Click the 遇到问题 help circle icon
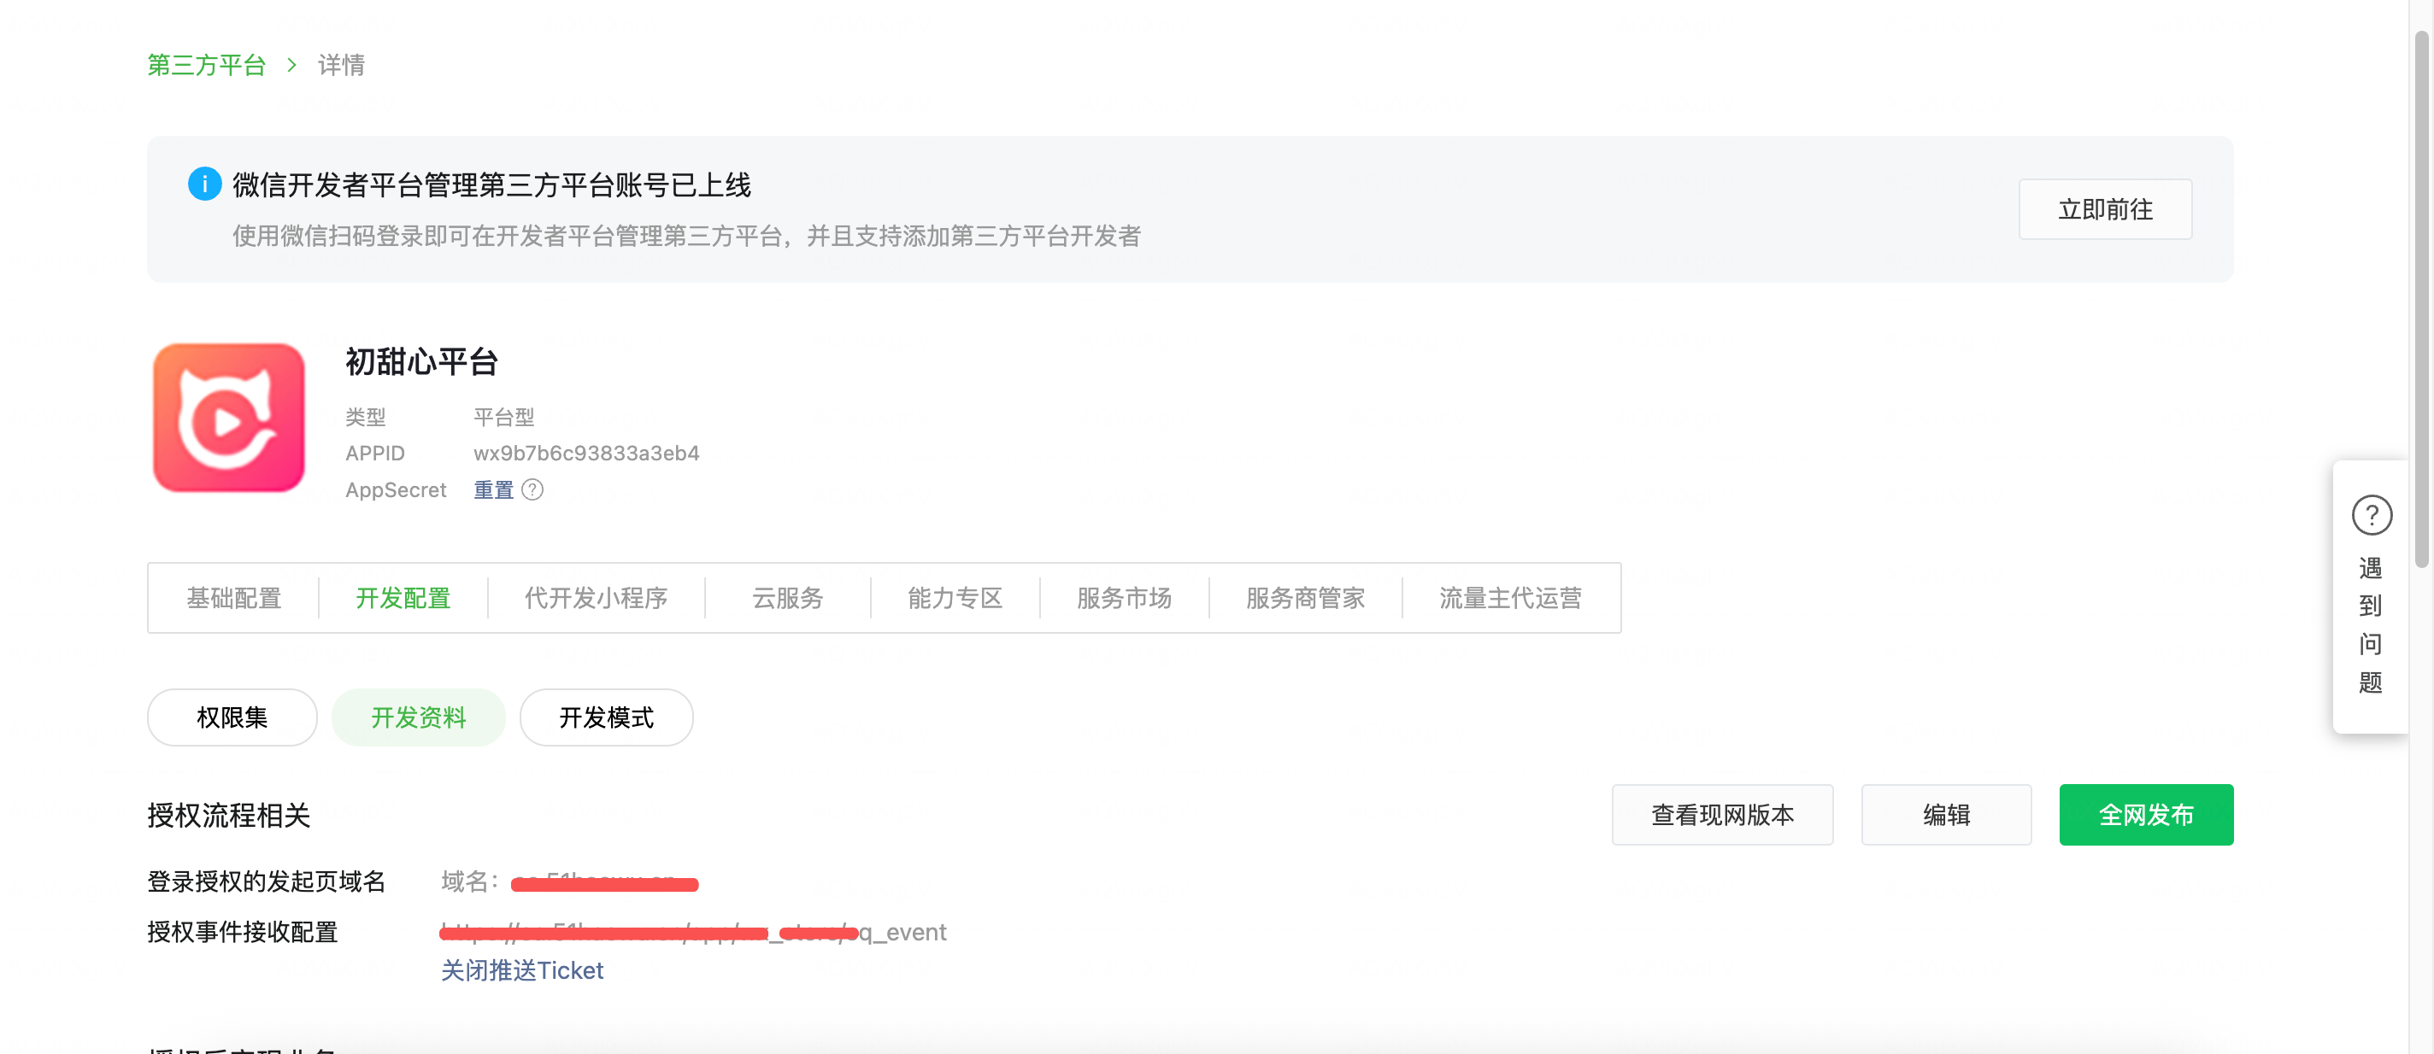The width and height of the screenshot is (2434, 1054). (2371, 515)
